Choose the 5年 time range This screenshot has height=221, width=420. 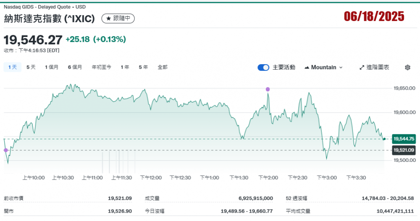(143, 67)
